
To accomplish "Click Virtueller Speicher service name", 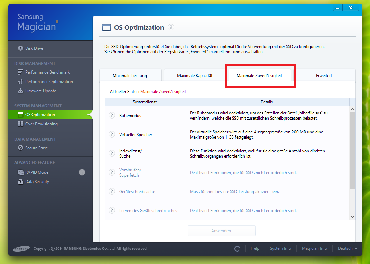I will (136, 135).
